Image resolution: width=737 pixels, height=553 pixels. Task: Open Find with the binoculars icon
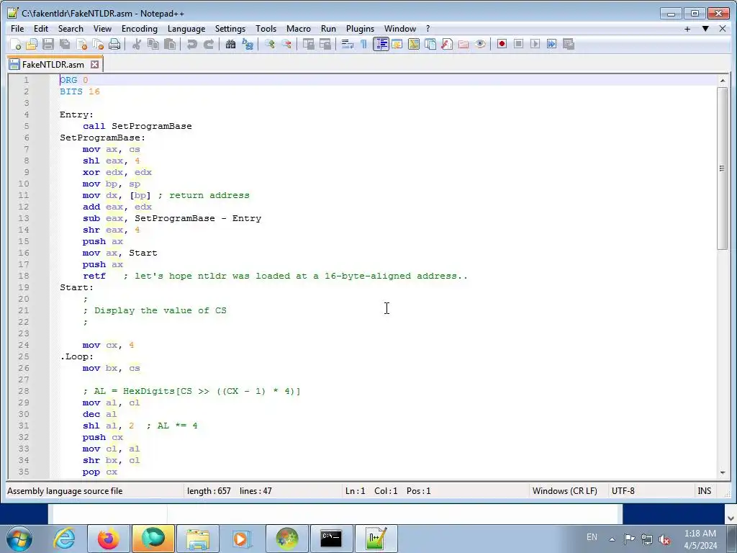(x=231, y=44)
